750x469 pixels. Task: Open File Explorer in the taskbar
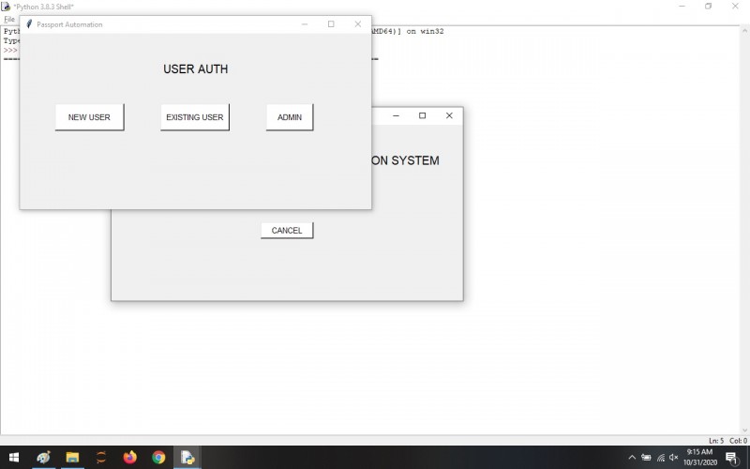coord(72,458)
